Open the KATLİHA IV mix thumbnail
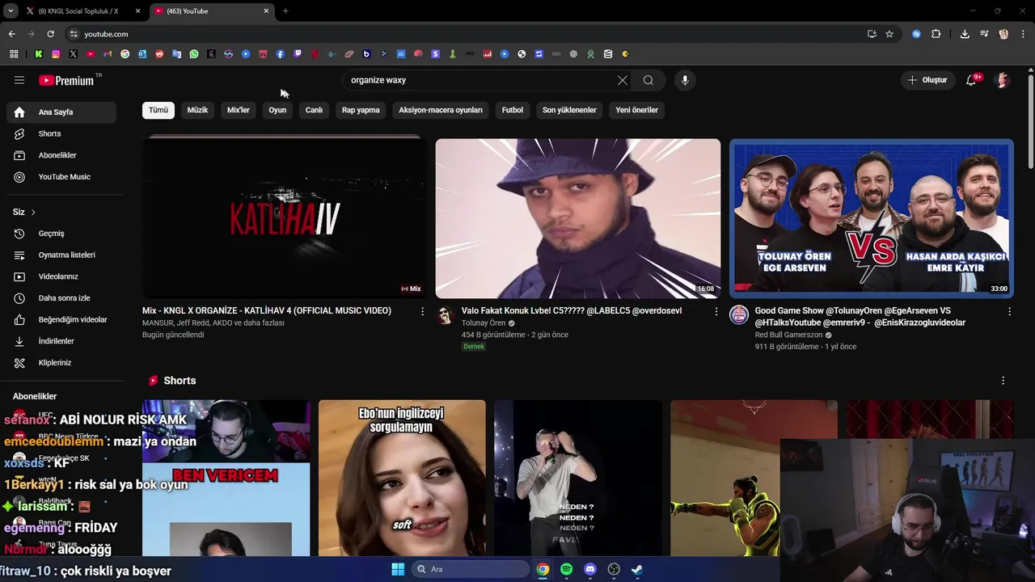Image resolution: width=1035 pixels, height=582 pixels. click(x=285, y=218)
